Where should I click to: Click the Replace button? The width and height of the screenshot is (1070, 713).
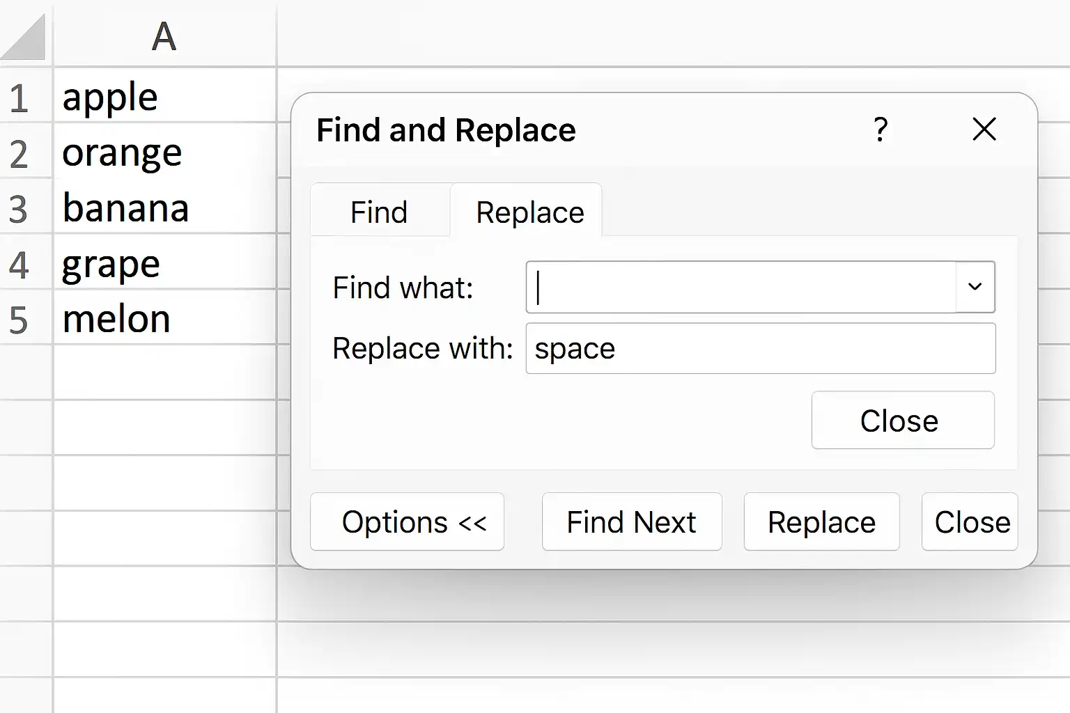tap(821, 522)
